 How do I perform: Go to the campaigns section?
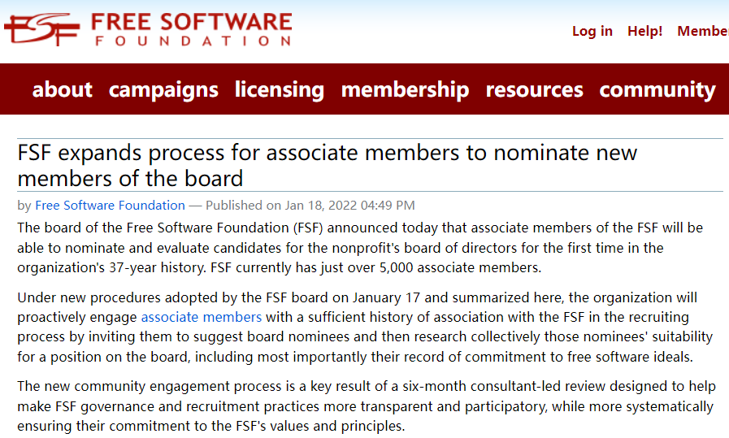click(163, 89)
